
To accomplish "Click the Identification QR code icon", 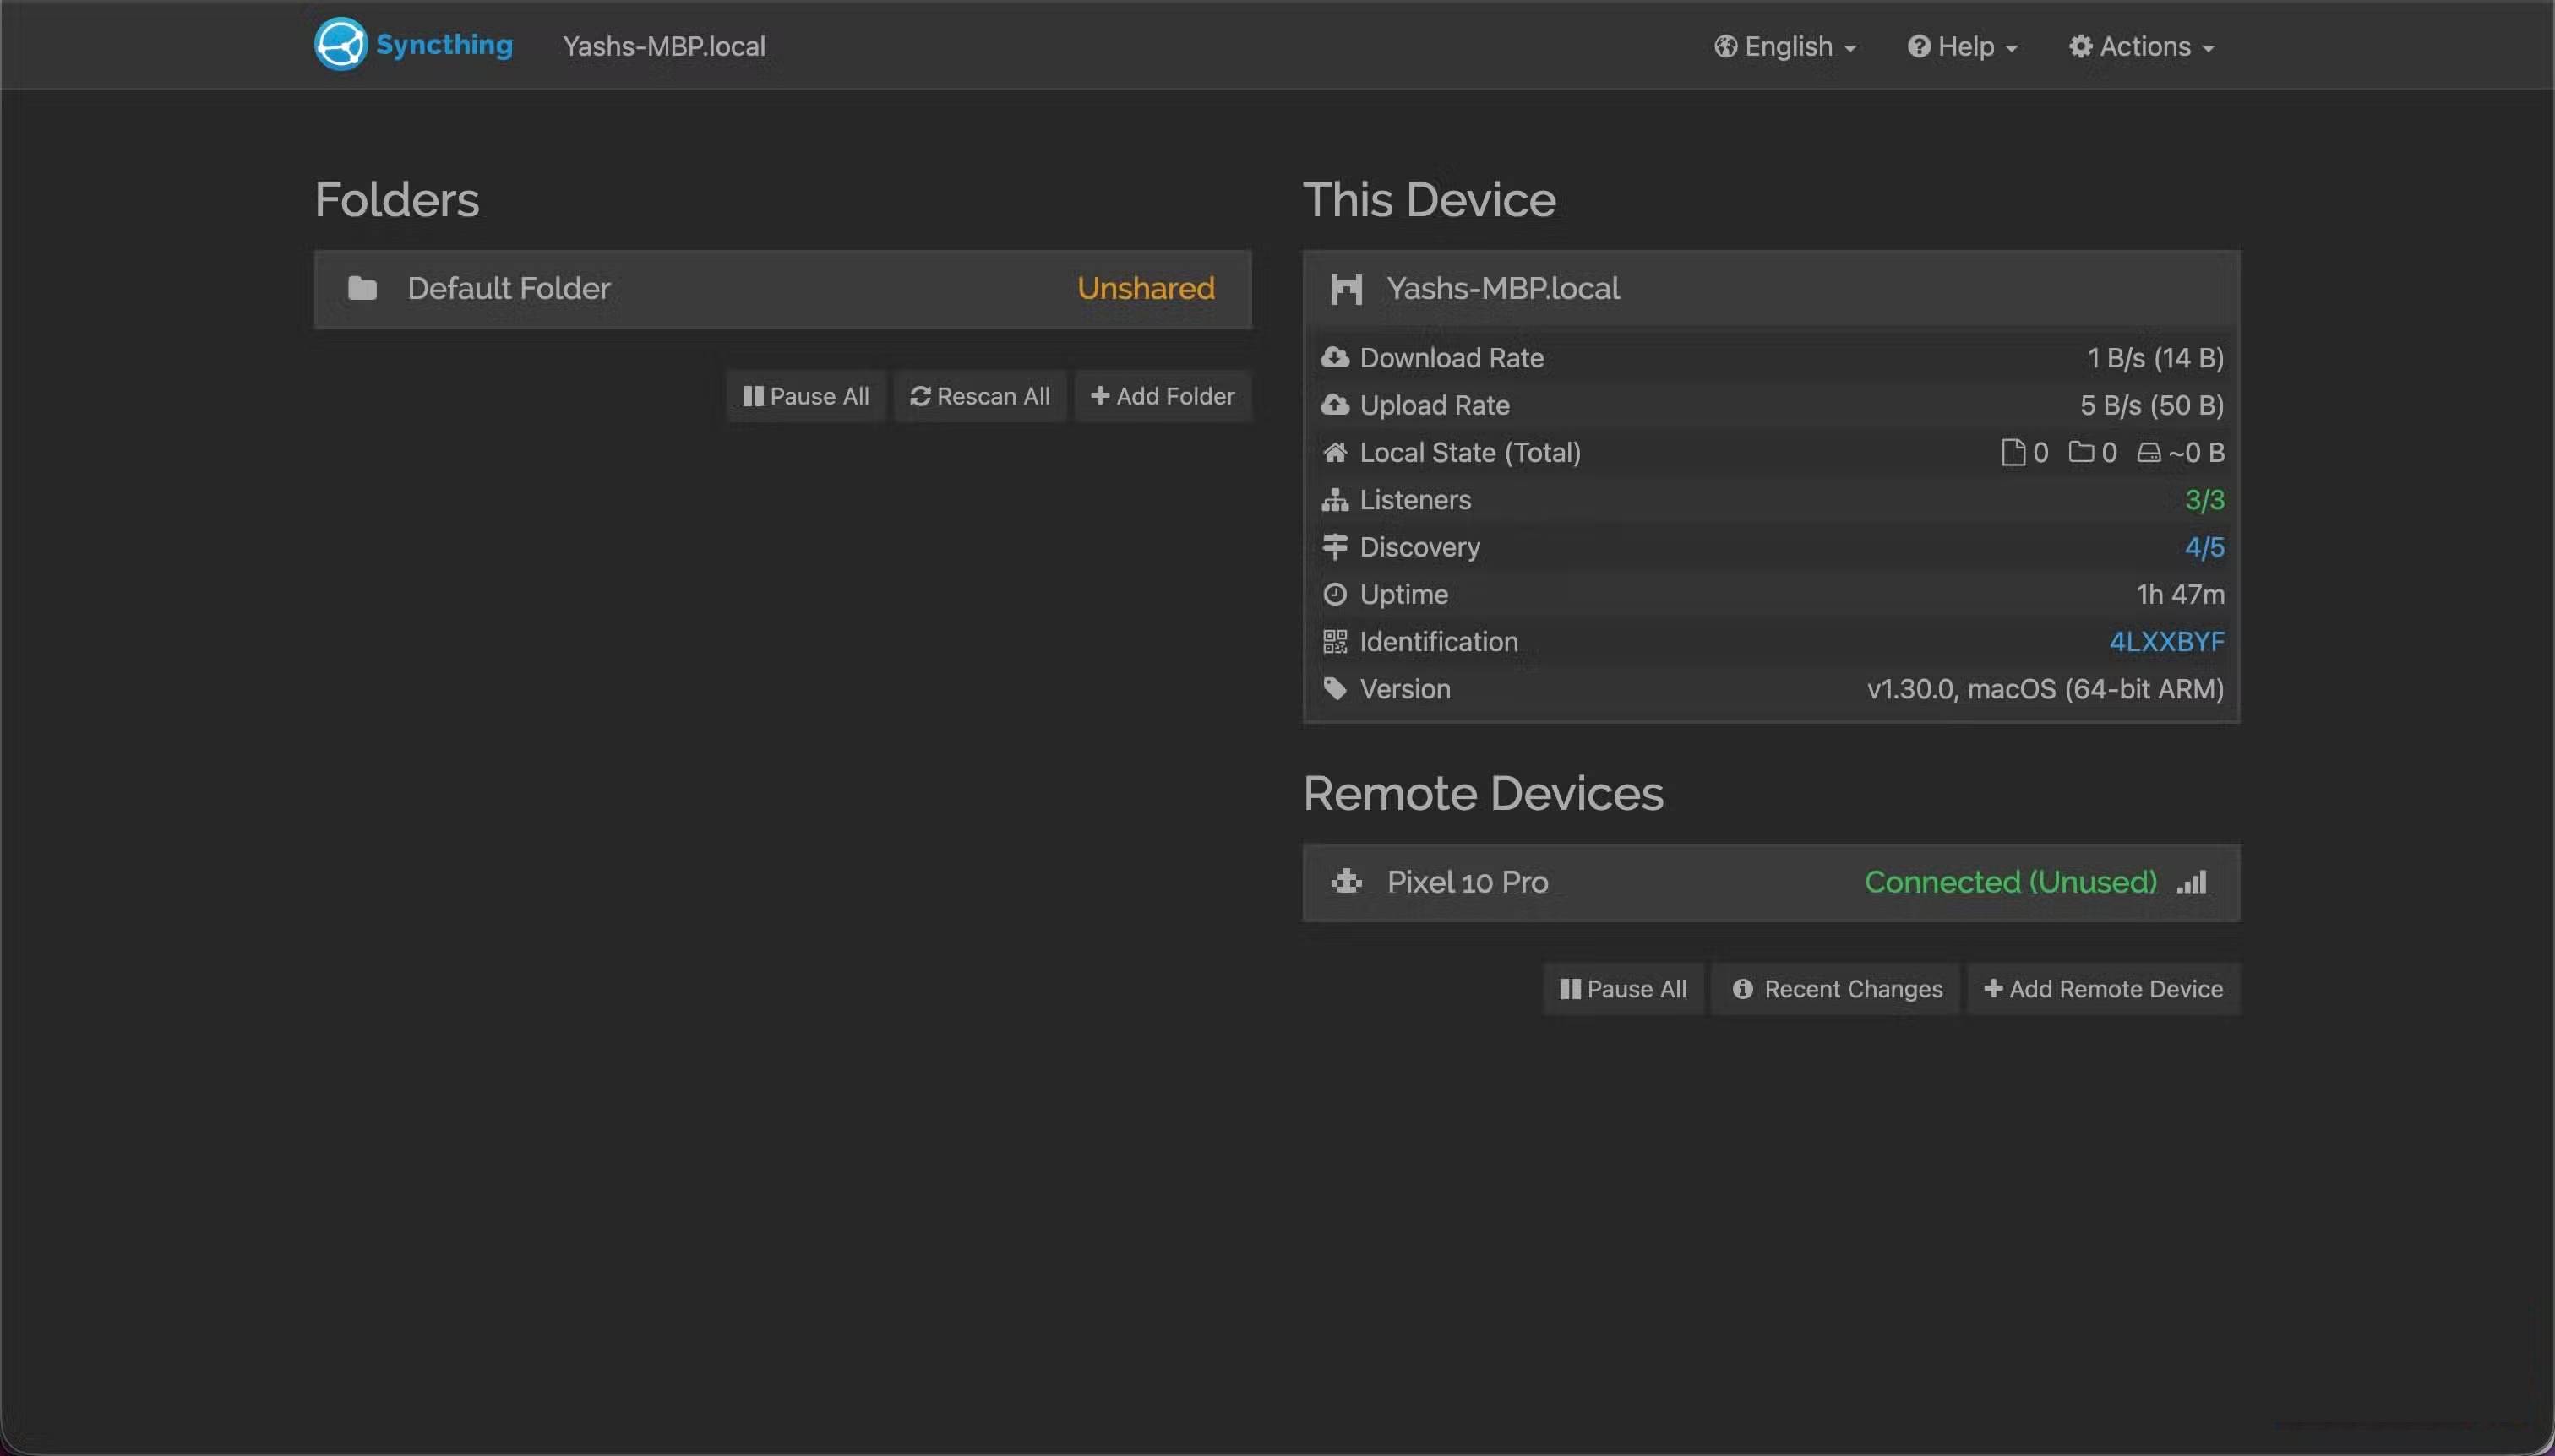I will [x=1336, y=641].
